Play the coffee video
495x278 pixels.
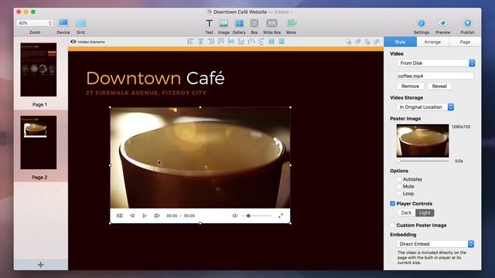click(x=145, y=216)
